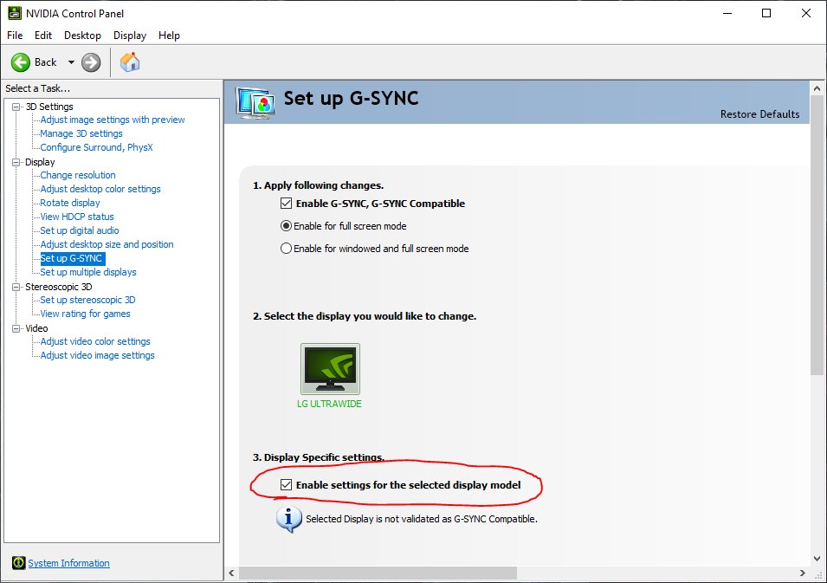Screen dimensions: 827x583
Task: Click the vertical scrollbar up arrow
Action: [817, 88]
